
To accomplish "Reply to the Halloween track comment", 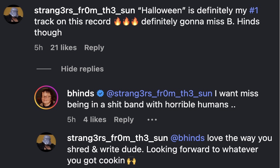I will (x=94, y=48).
